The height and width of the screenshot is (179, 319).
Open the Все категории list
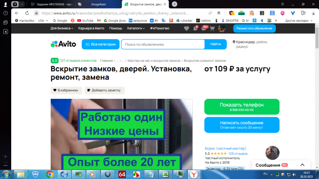pos(101,44)
